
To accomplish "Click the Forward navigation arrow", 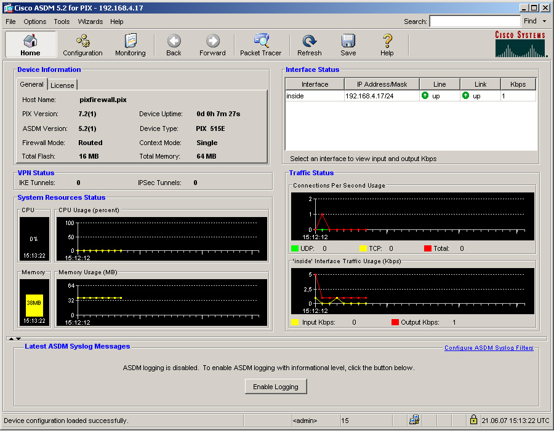I will pos(212,45).
